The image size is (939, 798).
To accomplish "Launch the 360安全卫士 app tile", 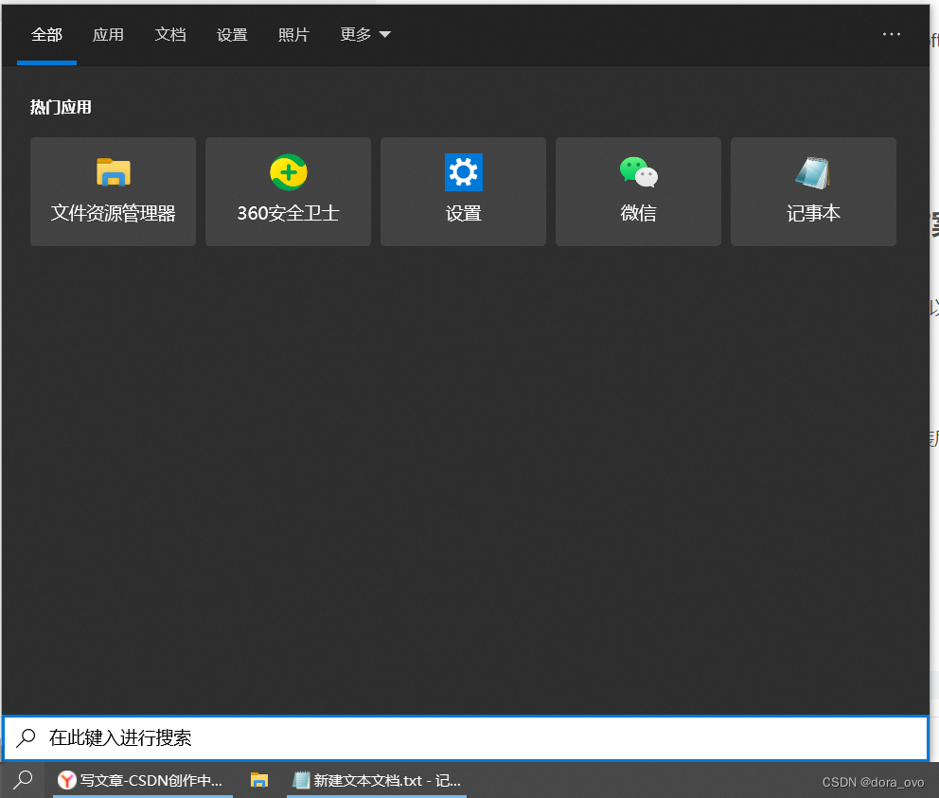I will pyautogui.click(x=288, y=192).
